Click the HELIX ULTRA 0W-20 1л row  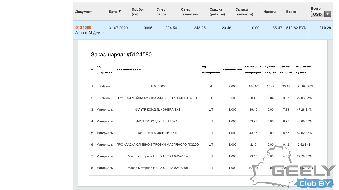click(158, 156)
